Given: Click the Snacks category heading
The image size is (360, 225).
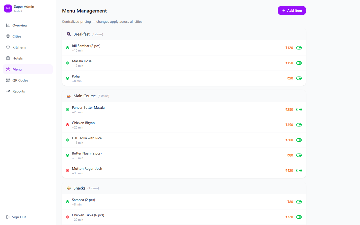Looking at the screenshot, I should tap(79, 188).
